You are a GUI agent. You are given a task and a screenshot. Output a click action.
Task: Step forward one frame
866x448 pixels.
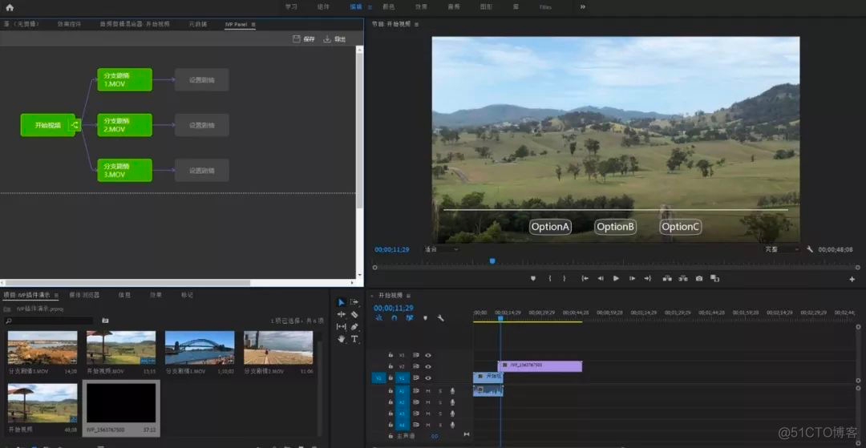tap(633, 278)
